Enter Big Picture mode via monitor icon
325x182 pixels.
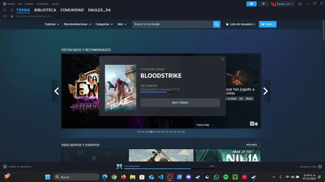(300, 4)
